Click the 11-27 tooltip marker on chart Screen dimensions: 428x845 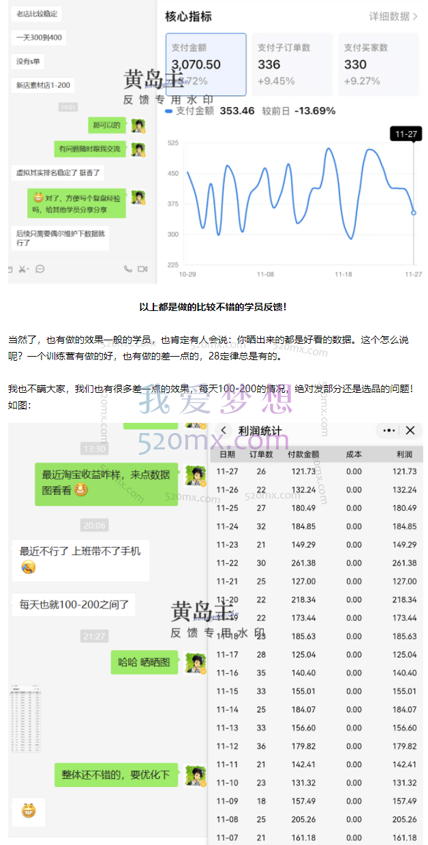pyautogui.click(x=406, y=134)
